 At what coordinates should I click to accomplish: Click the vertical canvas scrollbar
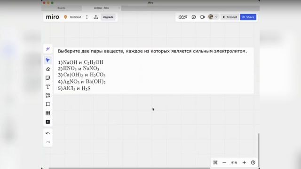click(259, 150)
